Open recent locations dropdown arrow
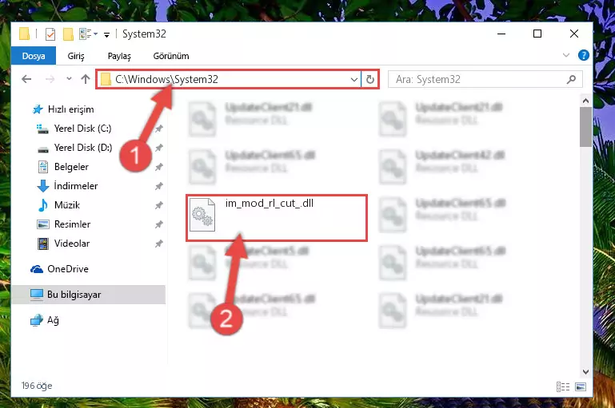Image resolution: width=615 pixels, height=408 pixels. tap(69, 79)
